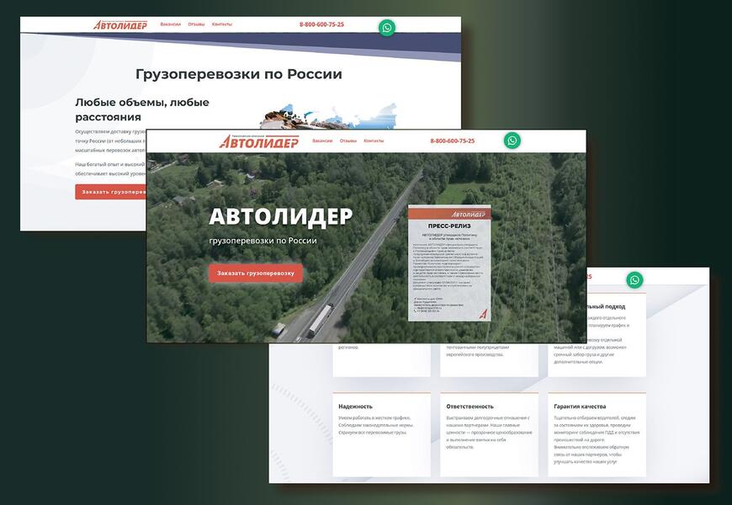Select the Гарантия качества card
This screenshot has height=505, width=732.
597,433
